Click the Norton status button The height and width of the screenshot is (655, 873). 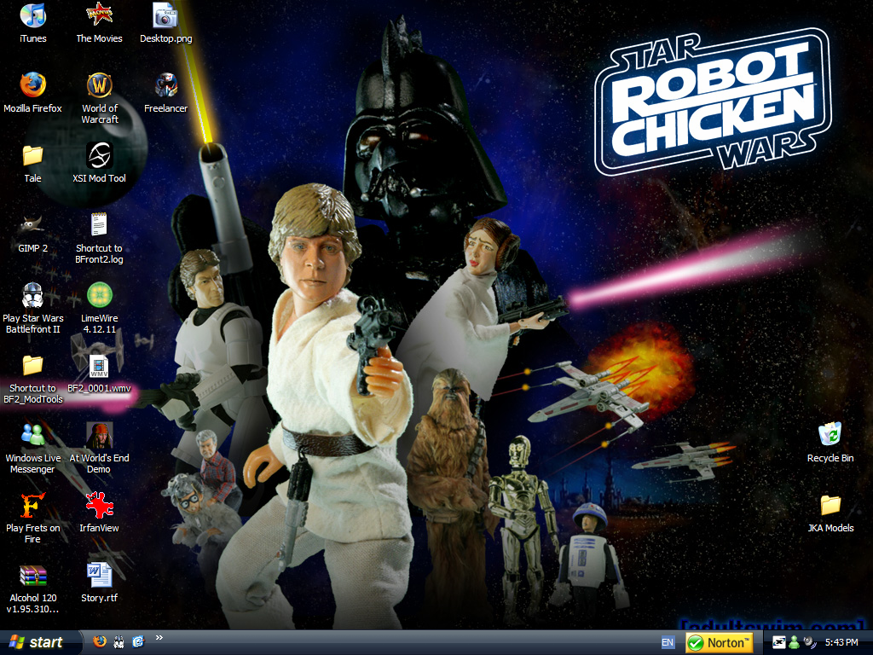pyautogui.click(x=719, y=642)
